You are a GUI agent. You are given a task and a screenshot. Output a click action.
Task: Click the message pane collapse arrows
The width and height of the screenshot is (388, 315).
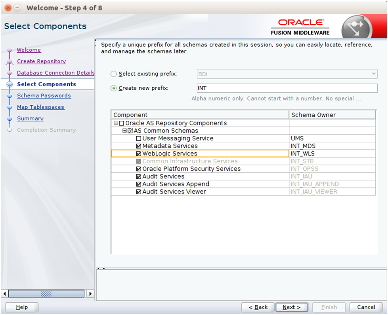tap(101, 268)
